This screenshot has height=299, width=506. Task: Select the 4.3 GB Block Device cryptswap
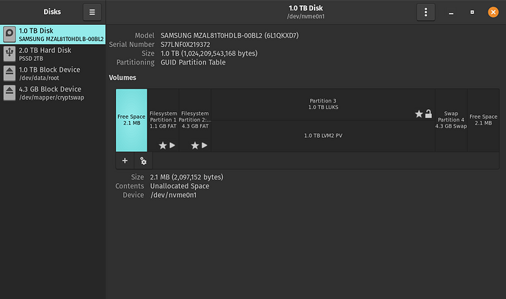pyautogui.click(x=53, y=92)
